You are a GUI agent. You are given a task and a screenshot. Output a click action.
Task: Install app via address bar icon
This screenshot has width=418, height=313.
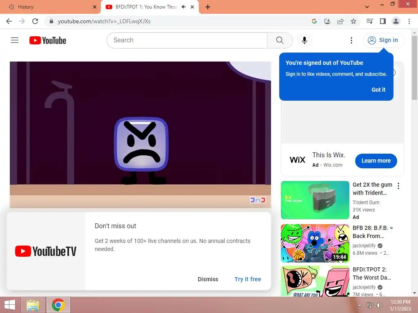click(x=327, y=21)
